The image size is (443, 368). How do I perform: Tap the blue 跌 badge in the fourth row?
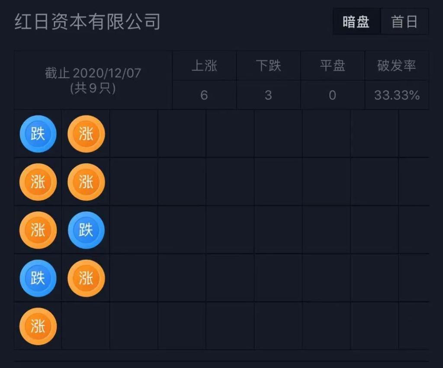(38, 278)
